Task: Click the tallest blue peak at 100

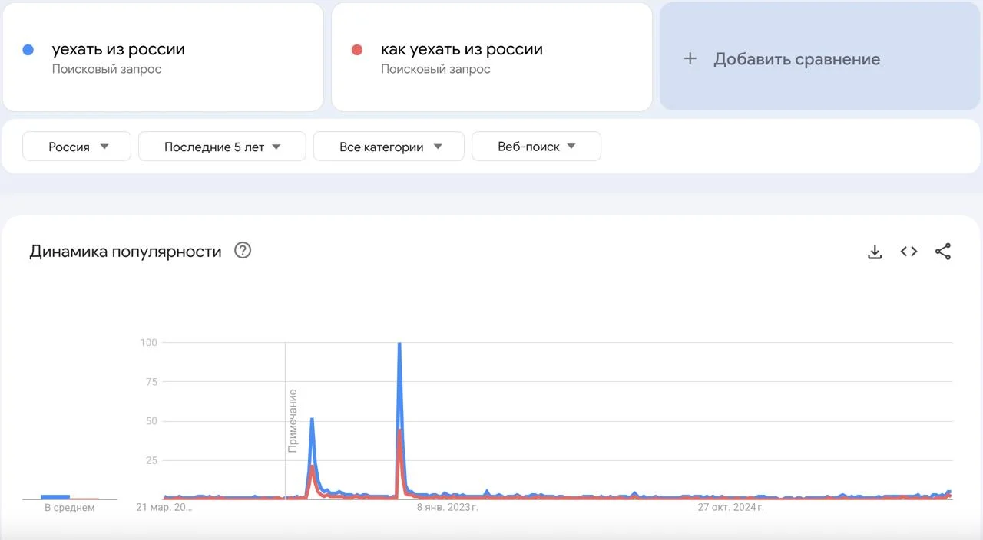Action: (x=399, y=344)
